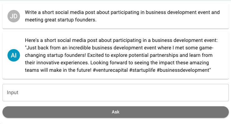The width and height of the screenshot is (231, 124).
Task: Click the blue AI avatar
Action: click(x=14, y=55)
